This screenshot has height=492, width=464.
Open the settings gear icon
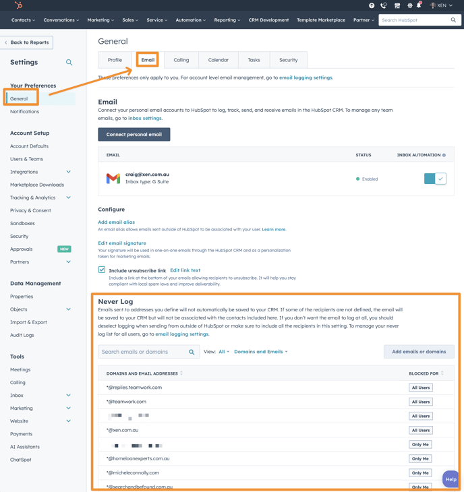coord(409,5)
